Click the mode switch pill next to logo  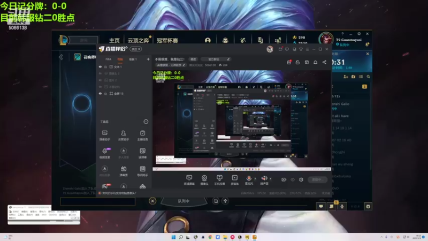click(x=136, y=49)
